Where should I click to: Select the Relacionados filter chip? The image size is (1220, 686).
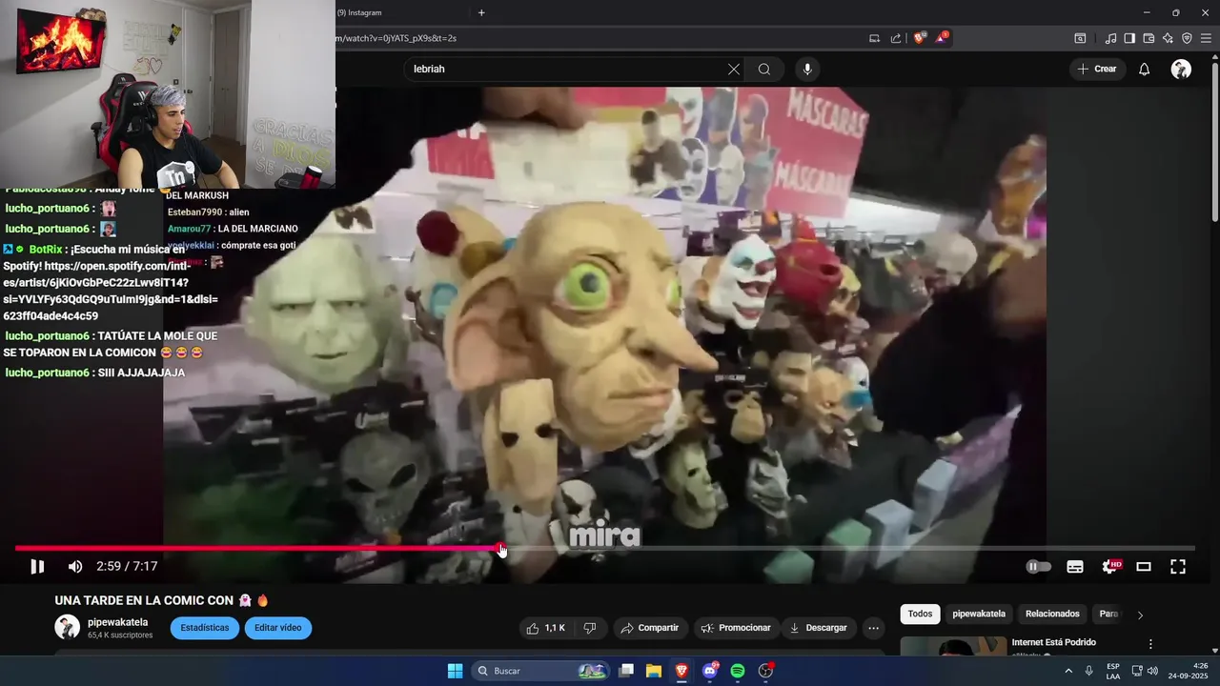pyautogui.click(x=1052, y=615)
